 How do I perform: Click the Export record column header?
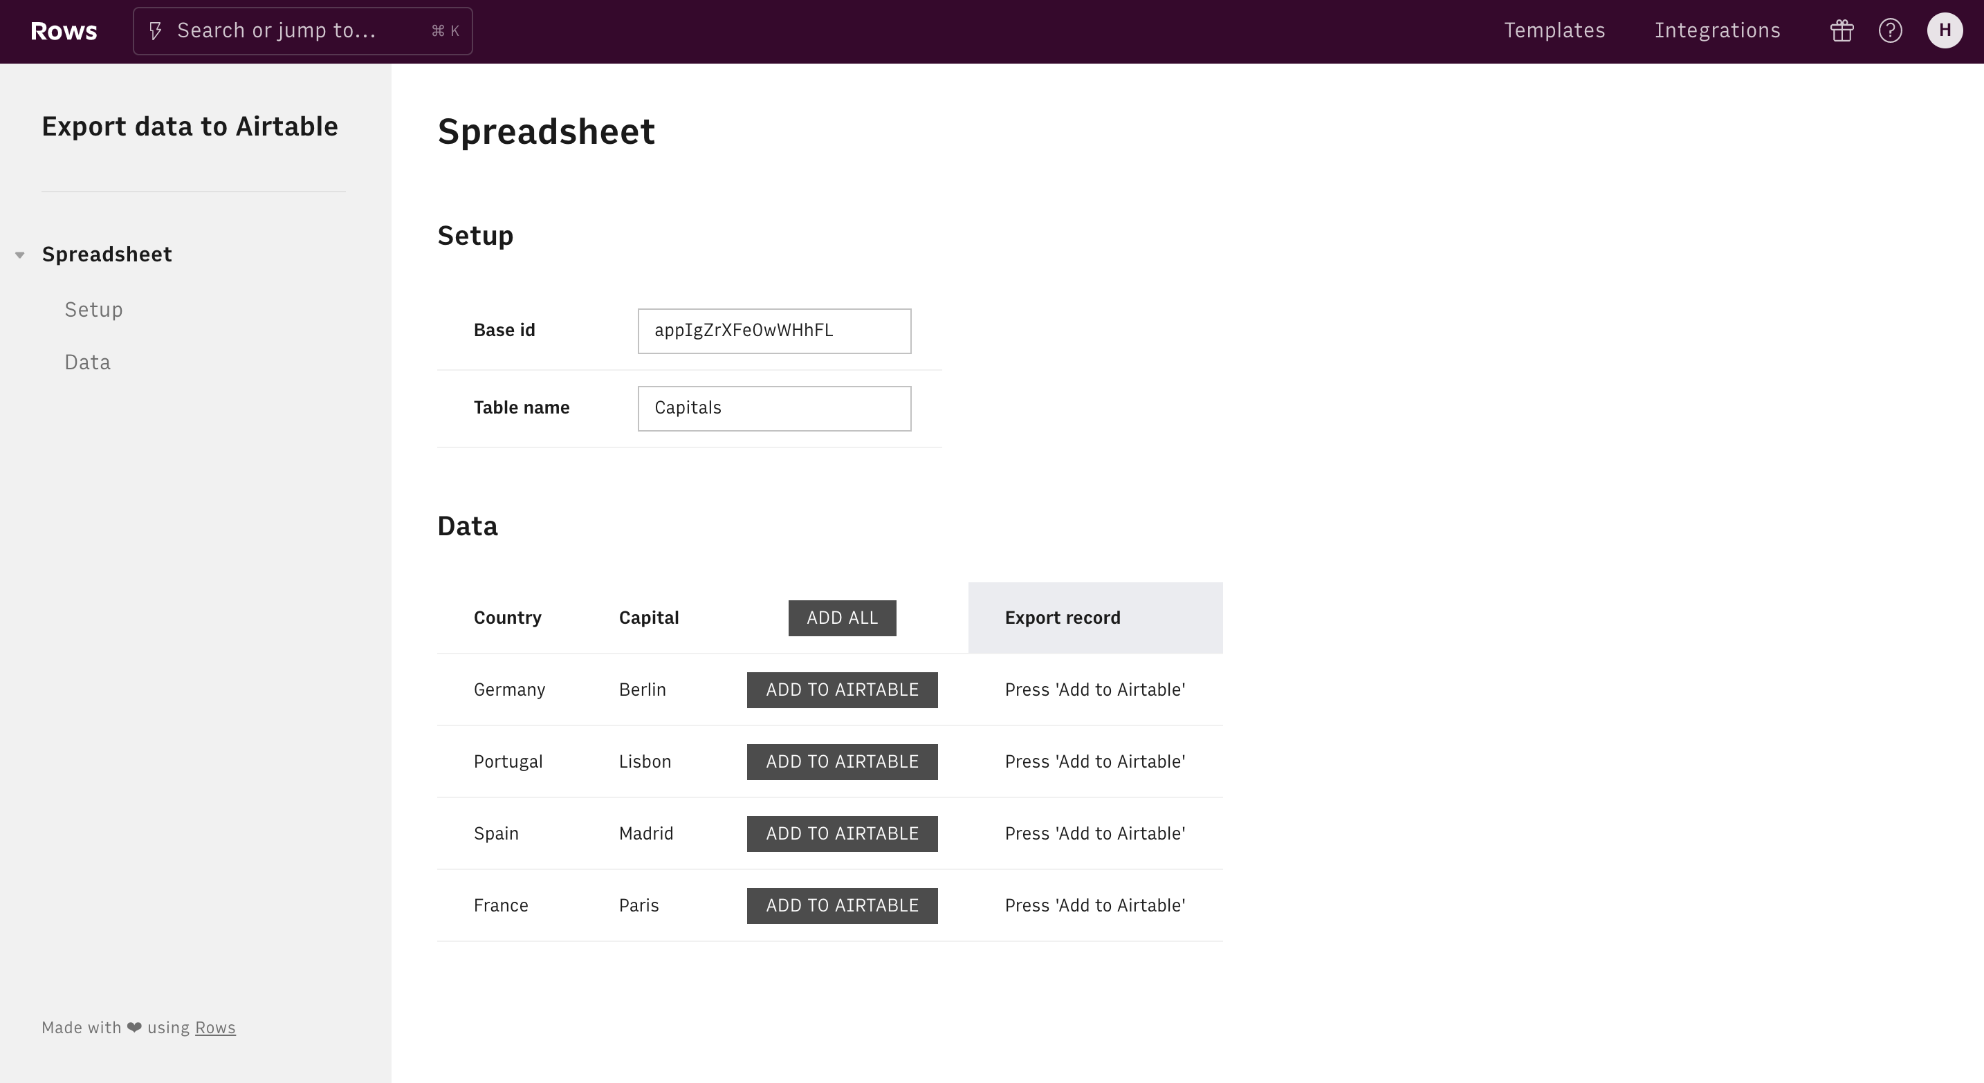pyautogui.click(x=1095, y=618)
